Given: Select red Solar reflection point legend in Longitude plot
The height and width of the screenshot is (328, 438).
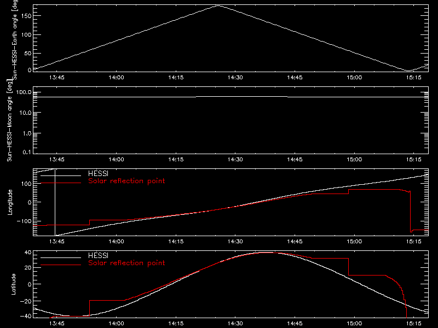Looking at the screenshot, I should click(126, 181).
